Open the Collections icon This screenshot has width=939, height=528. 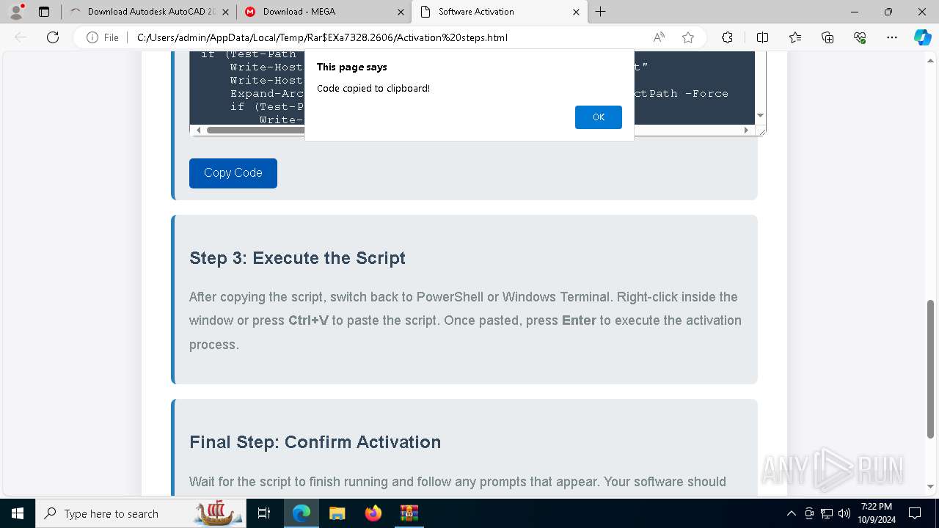coord(827,37)
